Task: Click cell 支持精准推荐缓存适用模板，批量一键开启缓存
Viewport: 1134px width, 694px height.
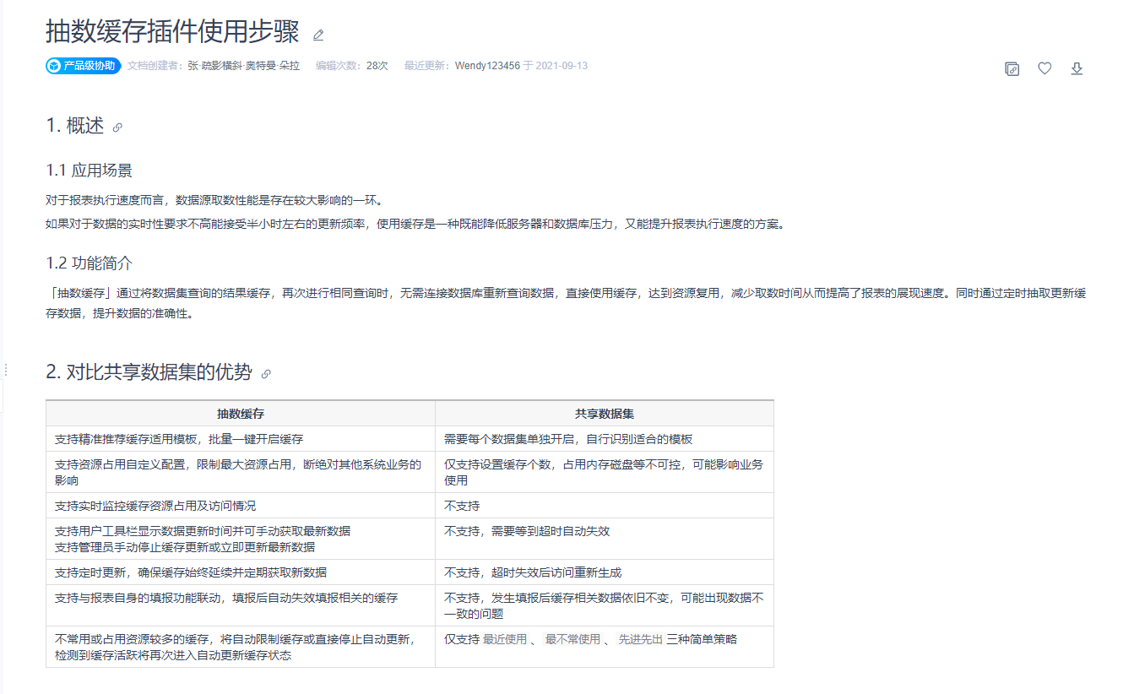Action: point(241,439)
